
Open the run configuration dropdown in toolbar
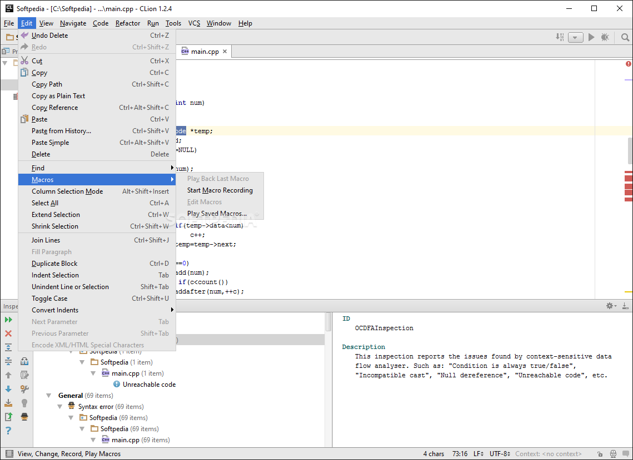pos(575,38)
